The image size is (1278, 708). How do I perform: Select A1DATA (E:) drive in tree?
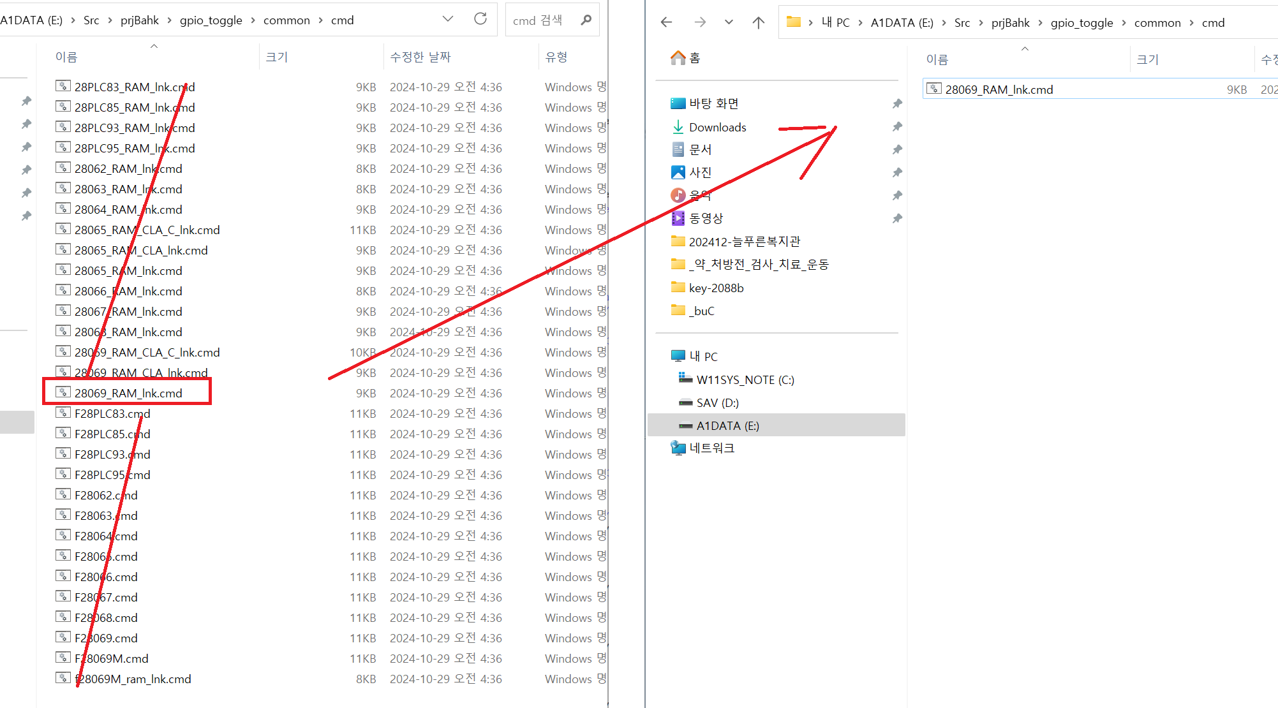click(x=727, y=425)
